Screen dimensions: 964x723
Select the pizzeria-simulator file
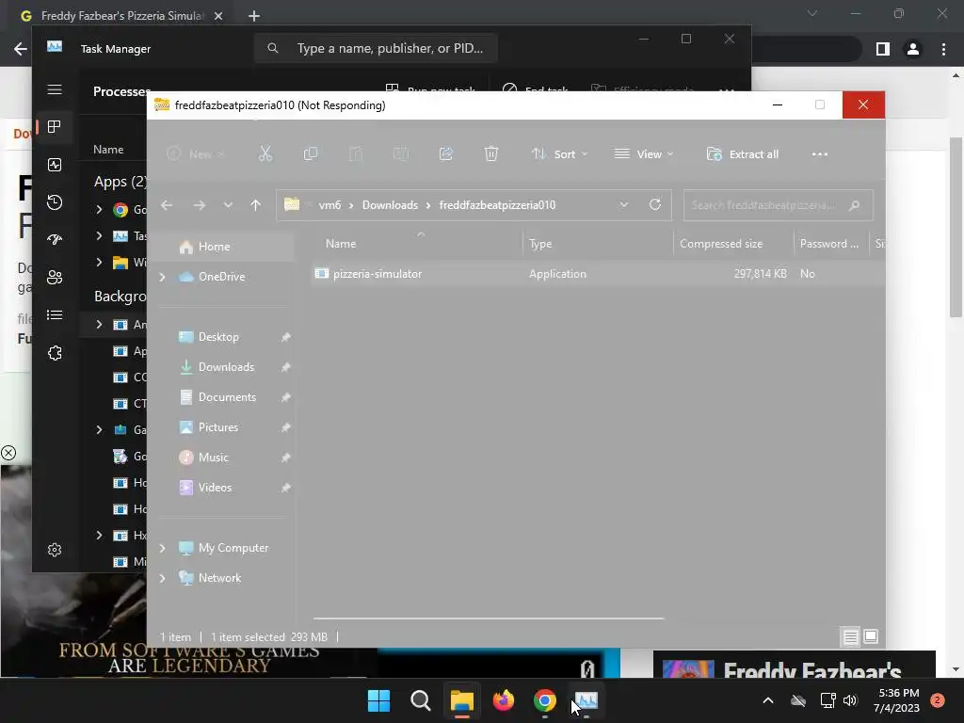[377, 274]
